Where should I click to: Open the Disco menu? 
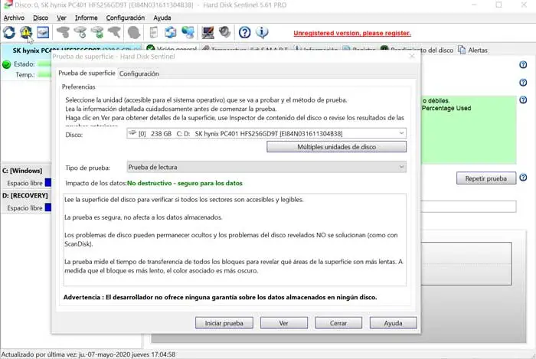pyautogui.click(x=41, y=18)
